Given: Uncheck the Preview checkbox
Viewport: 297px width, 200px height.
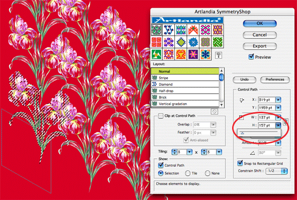Looking at the screenshot, I should click(x=251, y=57).
